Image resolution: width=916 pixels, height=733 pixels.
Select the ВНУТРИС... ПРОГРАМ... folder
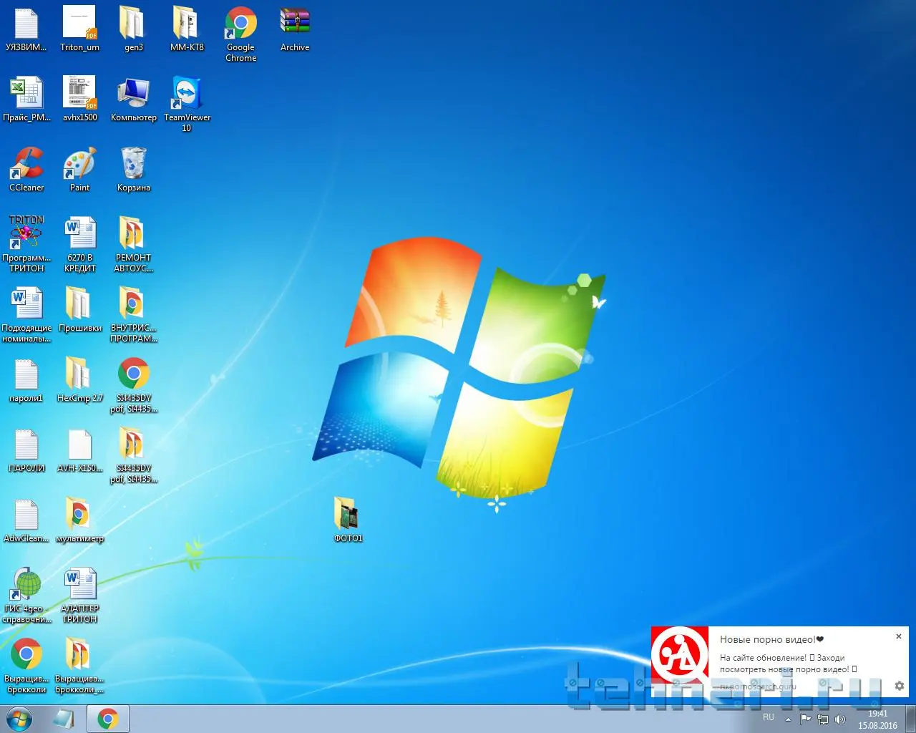[134, 314]
